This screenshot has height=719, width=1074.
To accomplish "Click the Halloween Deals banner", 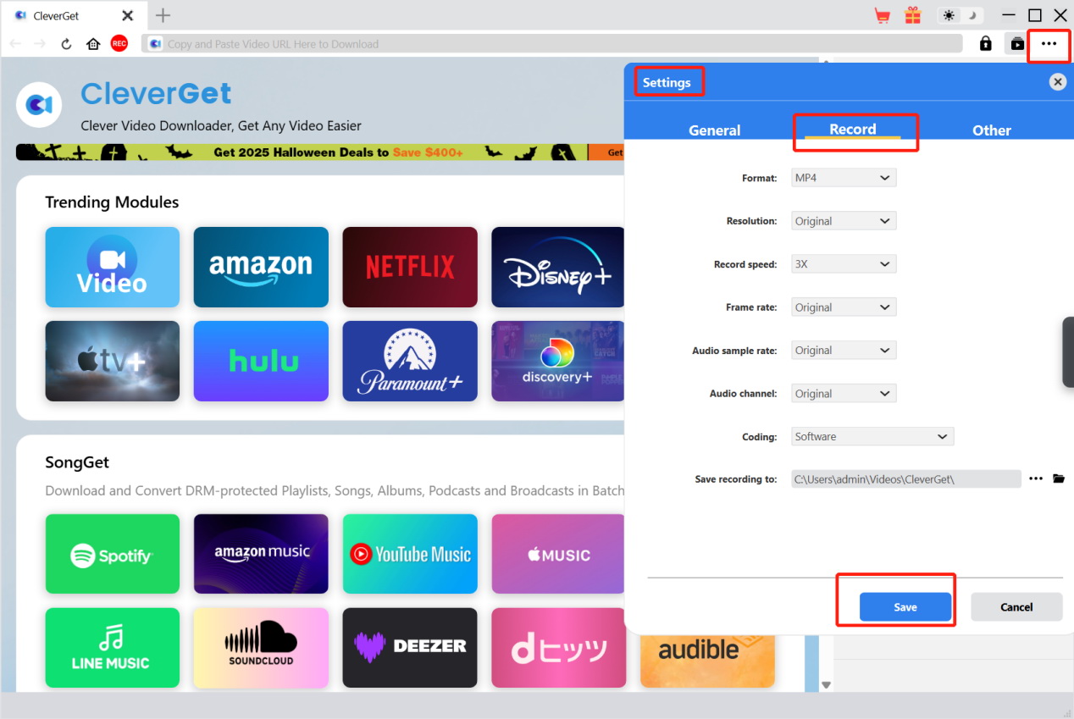I will [320, 152].
